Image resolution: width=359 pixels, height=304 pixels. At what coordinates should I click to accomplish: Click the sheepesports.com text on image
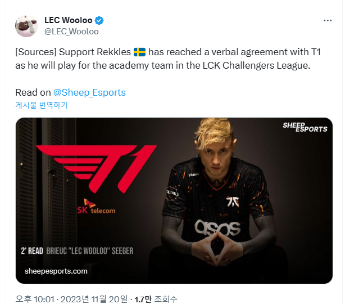click(56, 271)
